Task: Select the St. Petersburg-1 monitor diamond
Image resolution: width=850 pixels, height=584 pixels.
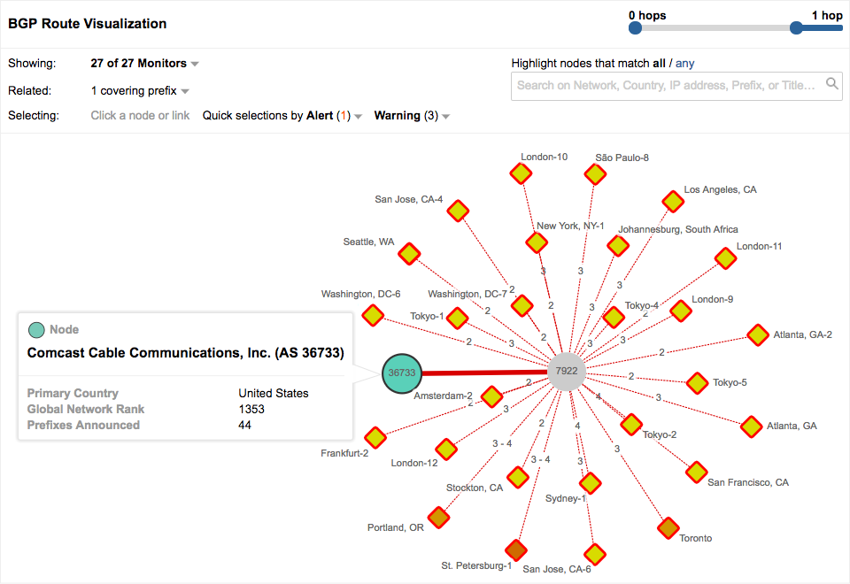Action: click(515, 549)
